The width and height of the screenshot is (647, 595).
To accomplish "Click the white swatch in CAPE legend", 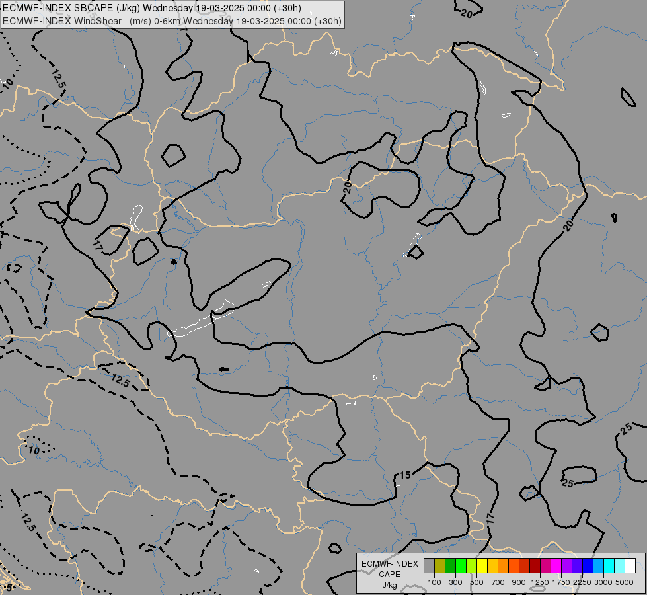I will [x=630, y=565].
